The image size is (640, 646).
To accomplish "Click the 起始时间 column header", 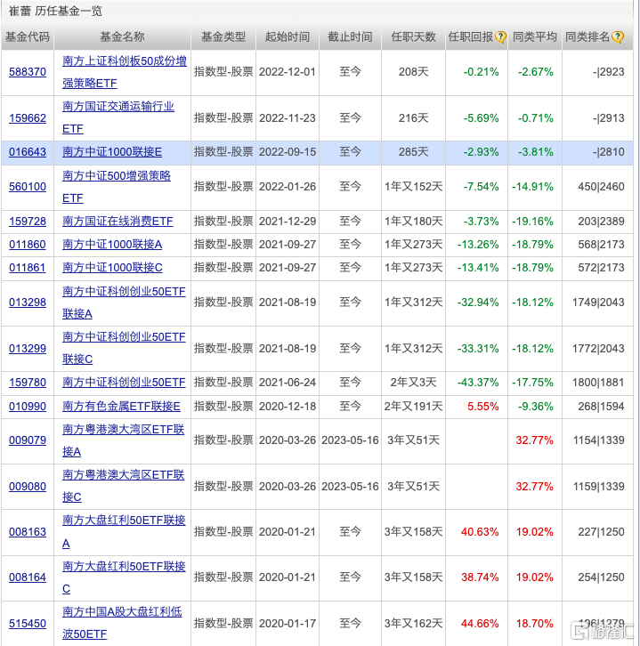I will point(288,37).
